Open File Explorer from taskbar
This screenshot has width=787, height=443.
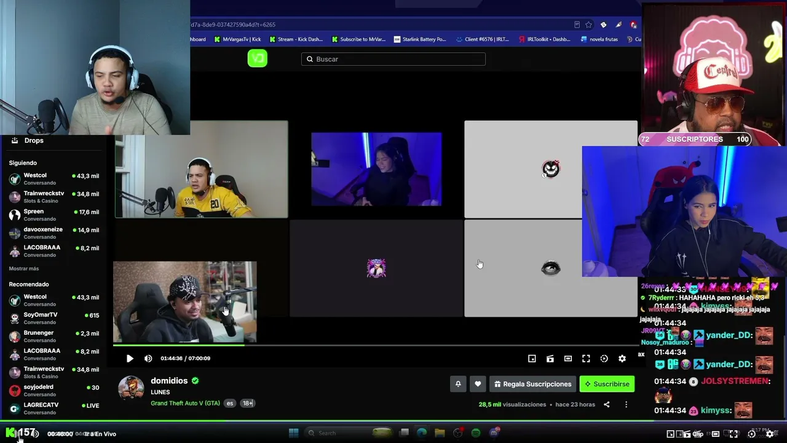click(440, 433)
